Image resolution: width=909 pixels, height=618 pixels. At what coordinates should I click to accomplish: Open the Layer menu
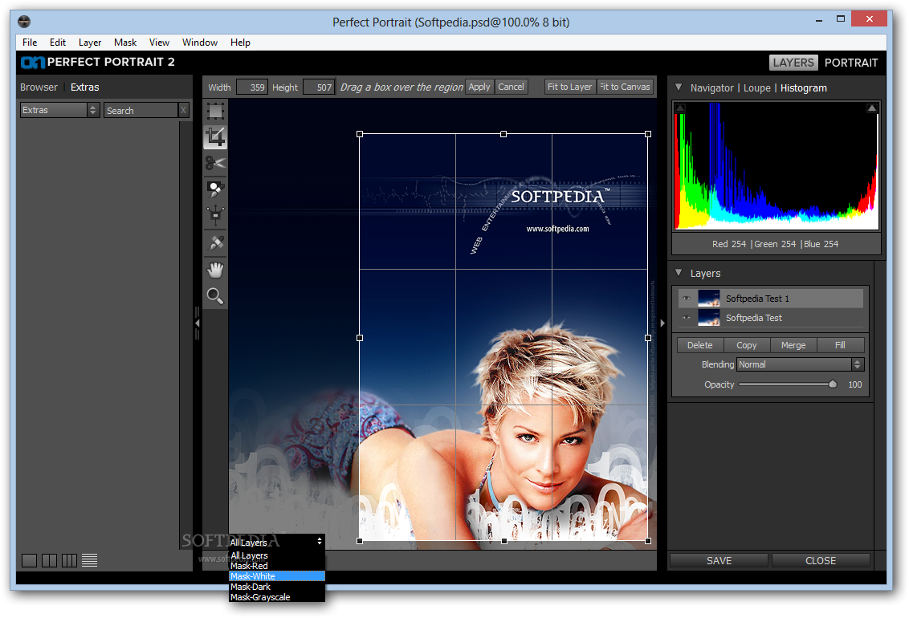pyautogui.click(x=90, y=43)
